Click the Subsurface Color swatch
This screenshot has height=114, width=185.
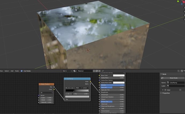coord(119,83)
